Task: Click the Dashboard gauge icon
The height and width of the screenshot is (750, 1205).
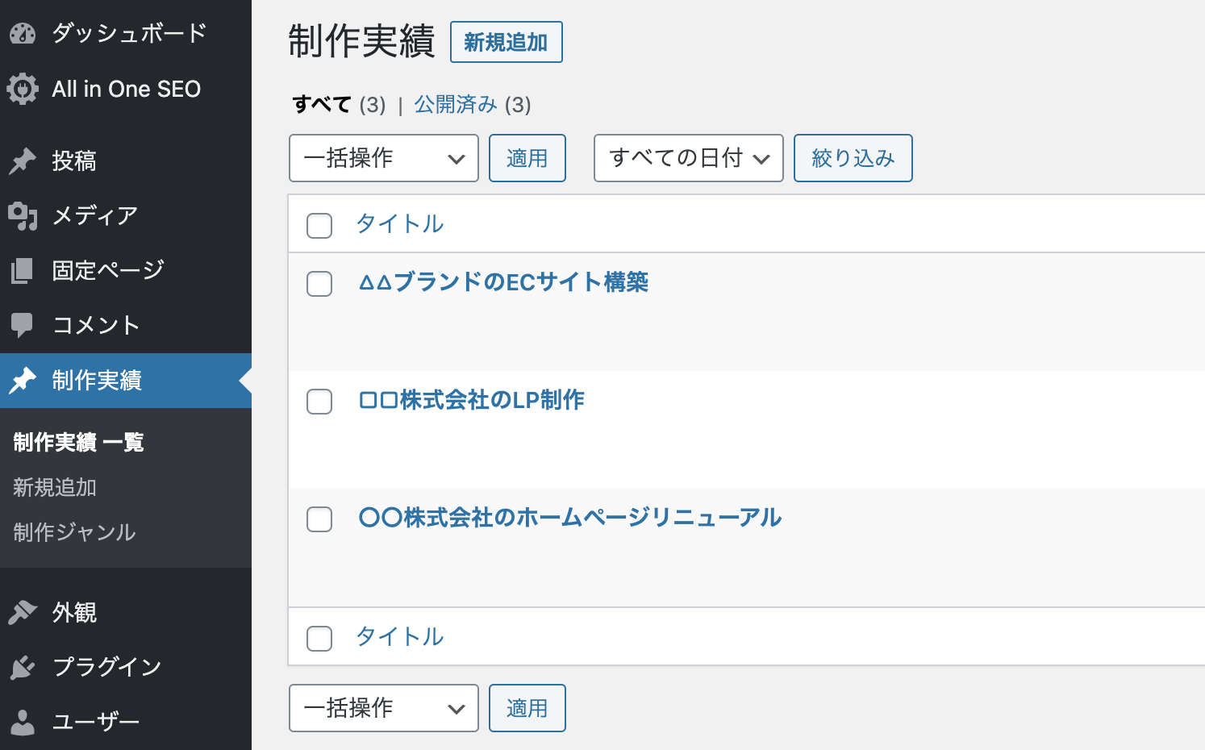Action: point(23,34)
